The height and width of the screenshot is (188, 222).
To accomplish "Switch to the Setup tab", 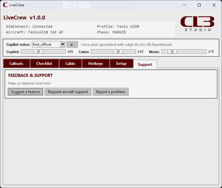I will 122,63.
